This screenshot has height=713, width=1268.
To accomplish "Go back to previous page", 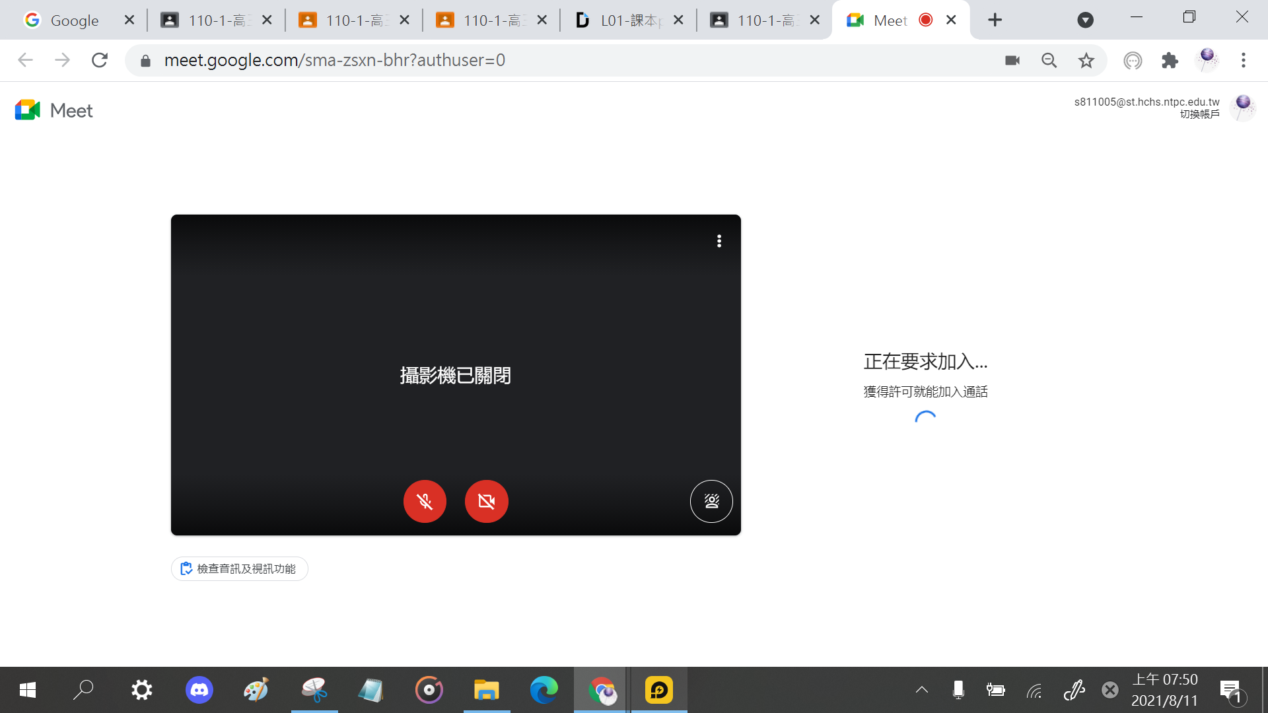I will pyautogui.click(x=25, y=60).
